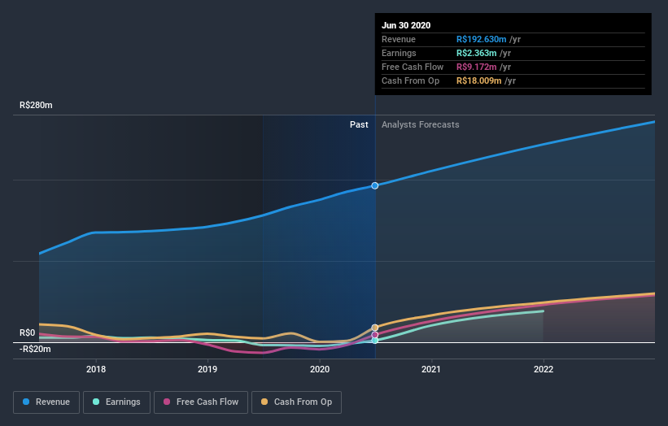Toggle the Revenue legend button
Screen dimensions: 668x426
coord(46,402)
